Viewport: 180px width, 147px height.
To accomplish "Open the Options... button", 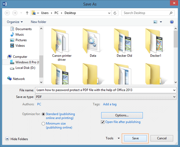I will [x=122, y=115].
